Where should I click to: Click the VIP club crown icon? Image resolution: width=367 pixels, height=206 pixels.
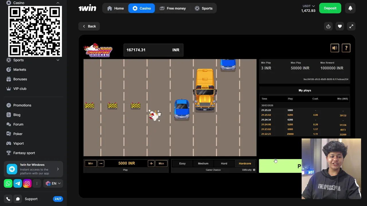point(9,89)
